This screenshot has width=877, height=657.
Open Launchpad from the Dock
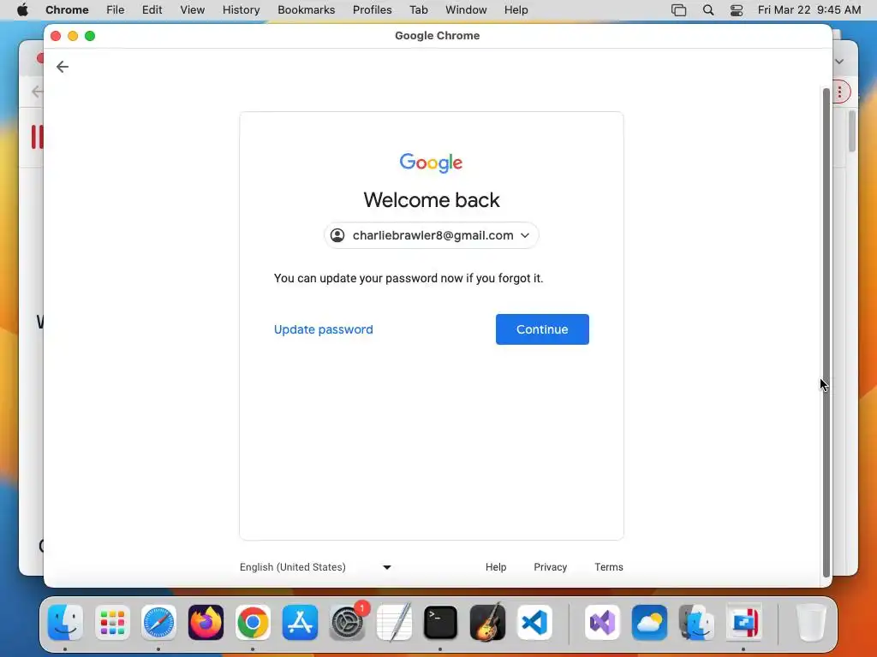tap(112, 623)
